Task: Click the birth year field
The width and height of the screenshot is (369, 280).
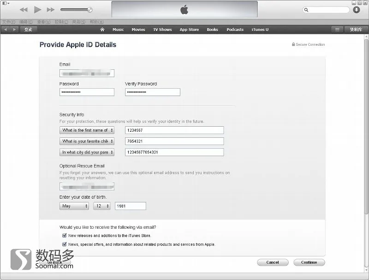Action: pyautogui.click(x=131, y=206)
